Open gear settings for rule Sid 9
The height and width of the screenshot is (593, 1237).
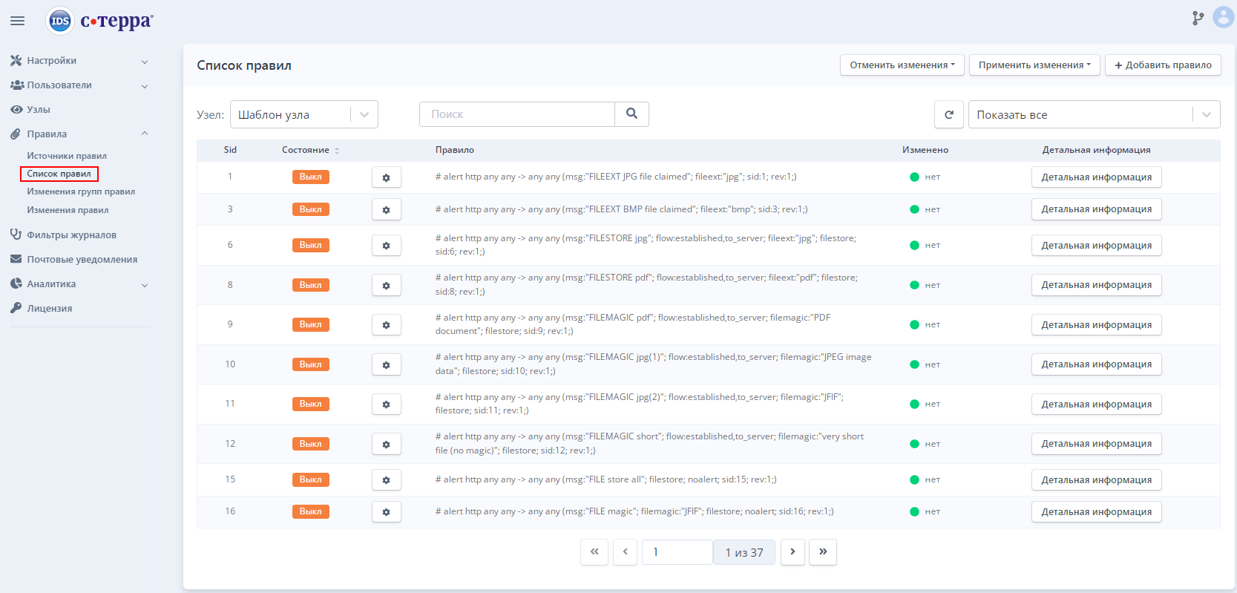(386, 325)
